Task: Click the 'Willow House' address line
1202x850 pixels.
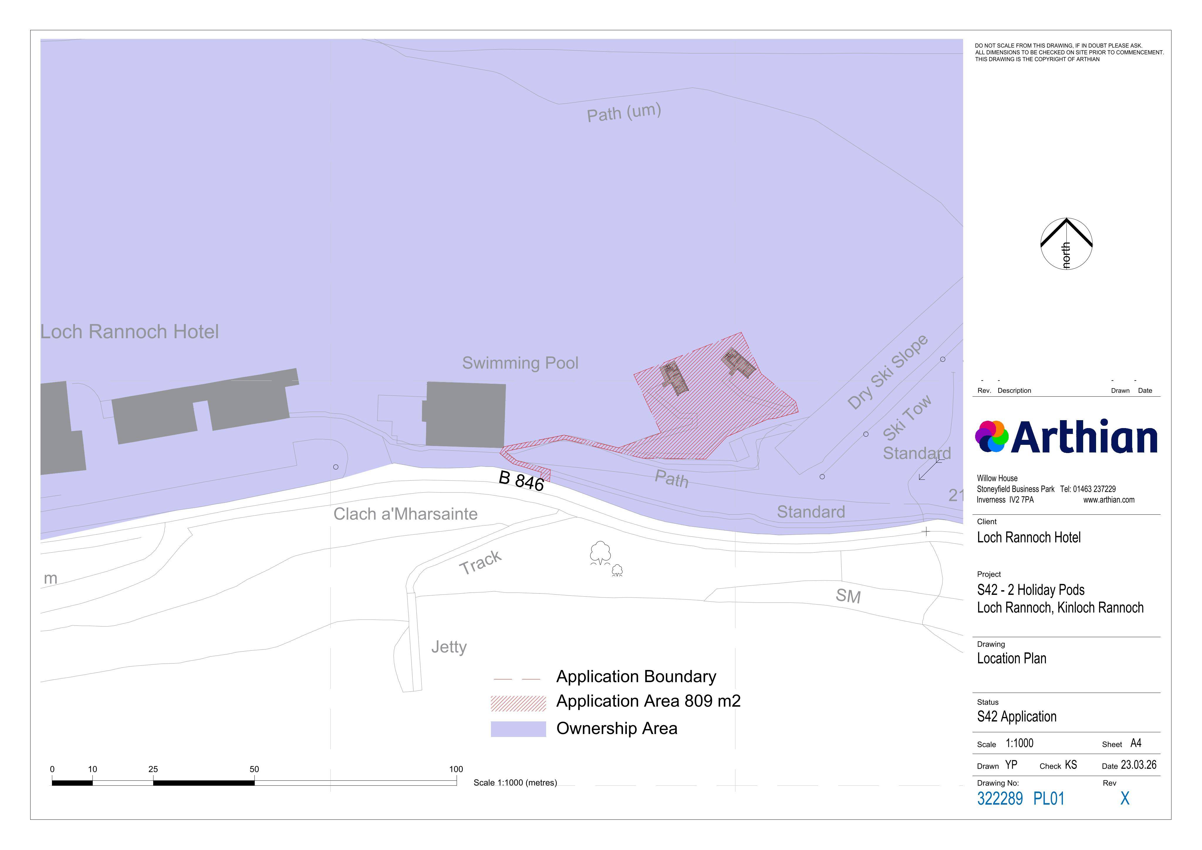Action: [x=997, y=478]
